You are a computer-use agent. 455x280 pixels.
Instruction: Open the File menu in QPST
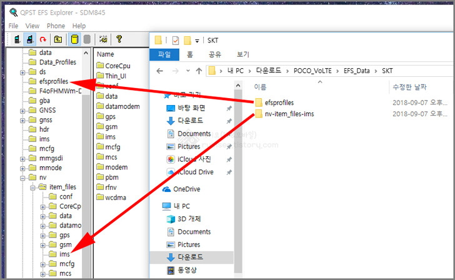point(13,26)
